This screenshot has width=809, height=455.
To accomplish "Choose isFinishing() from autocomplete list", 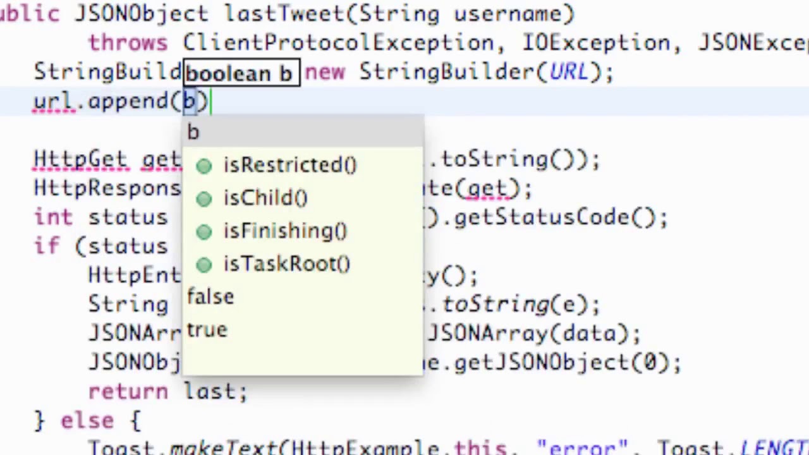I will tap(302, 231).
